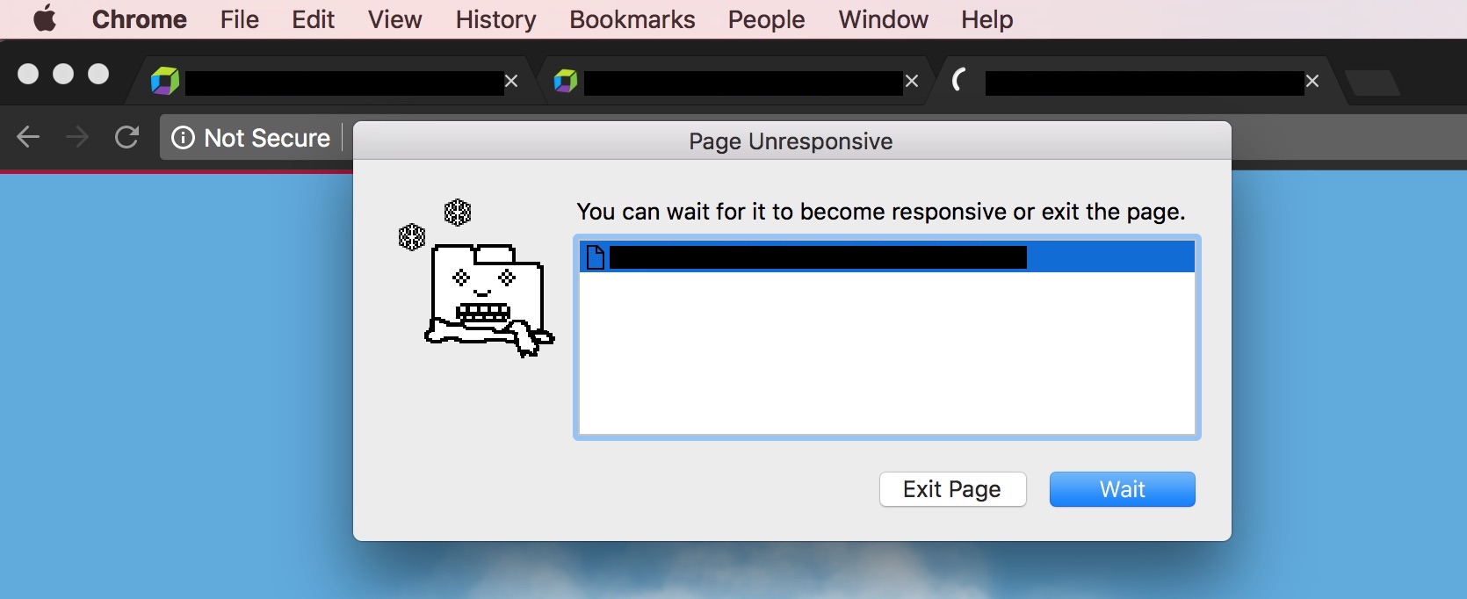Screen dimensions: 1467x599
Task: Click the window minimize traffic light
Action: click(x=63, y=74)
